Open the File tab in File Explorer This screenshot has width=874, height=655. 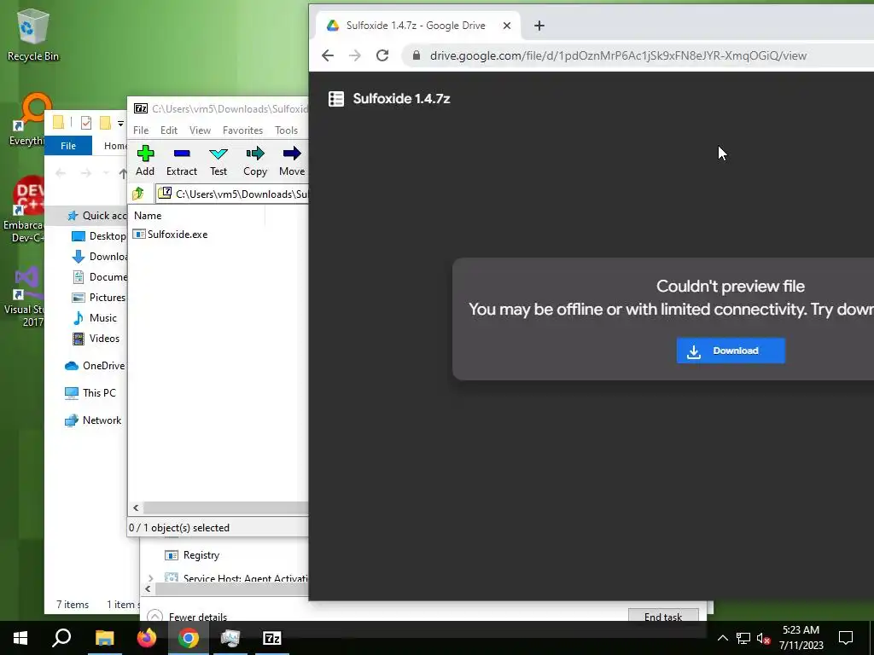(68, 146)
